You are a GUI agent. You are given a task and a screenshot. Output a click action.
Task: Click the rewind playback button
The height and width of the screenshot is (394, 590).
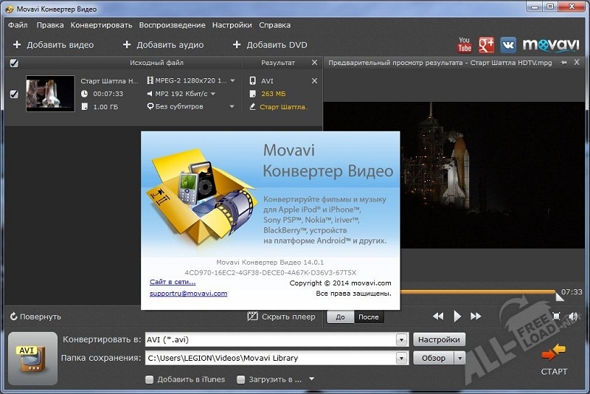pyautogui.click(x=438, y=317)
